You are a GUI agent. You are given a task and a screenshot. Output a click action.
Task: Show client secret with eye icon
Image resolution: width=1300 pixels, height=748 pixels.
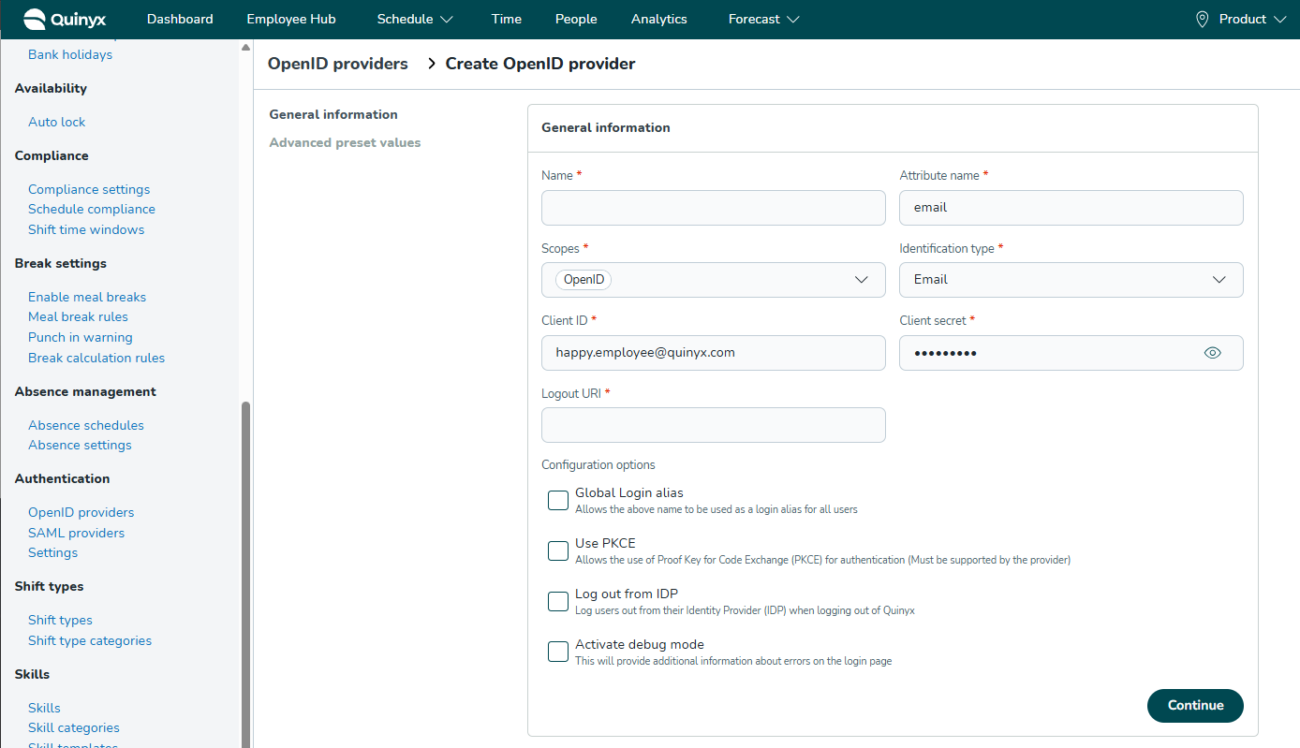(1213, 353)
